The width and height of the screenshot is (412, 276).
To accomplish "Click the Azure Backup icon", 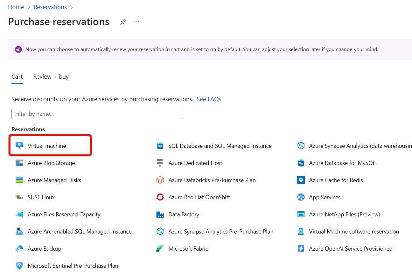I will coord(19,248).
